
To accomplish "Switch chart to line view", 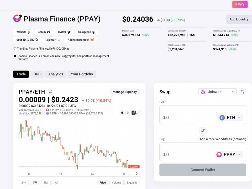I will pos(138,113).
